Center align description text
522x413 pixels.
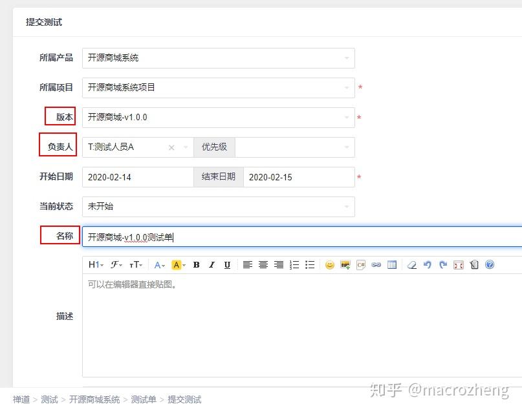(x=263, y=265)
